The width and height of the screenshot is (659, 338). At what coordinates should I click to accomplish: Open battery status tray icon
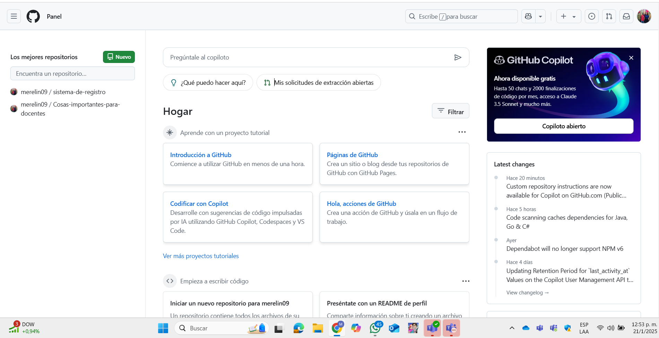(x=621, y=328)
